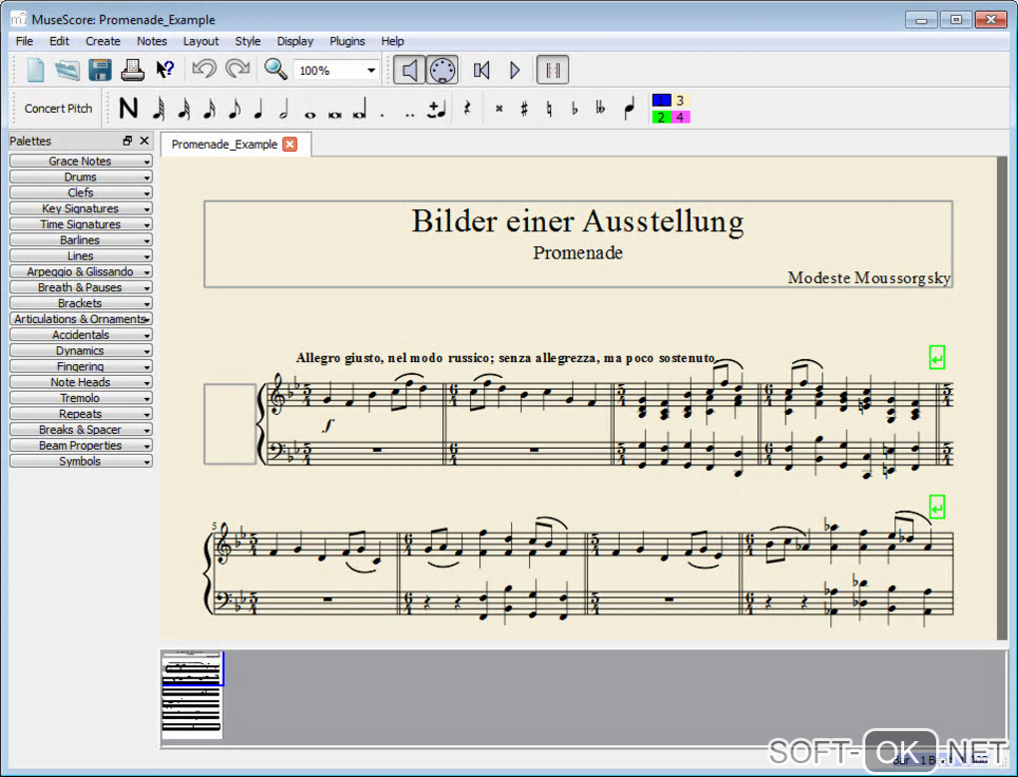Apply a natural accidental

pos(549,109)
